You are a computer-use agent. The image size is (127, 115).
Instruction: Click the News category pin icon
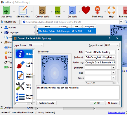pos(6,57)
